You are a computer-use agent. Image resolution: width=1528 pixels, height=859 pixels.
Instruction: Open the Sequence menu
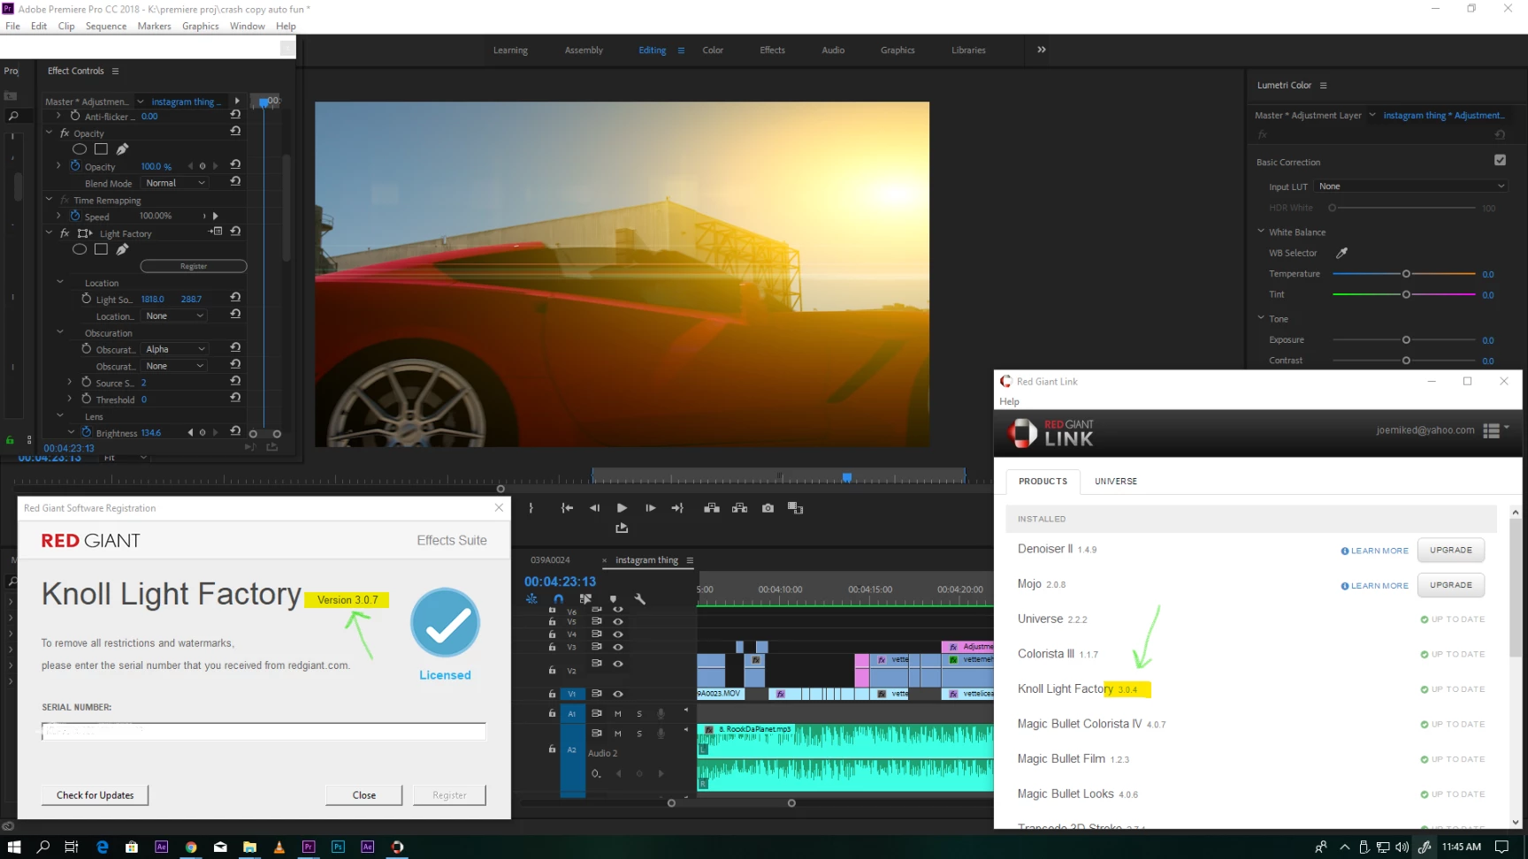click(106, 26)
